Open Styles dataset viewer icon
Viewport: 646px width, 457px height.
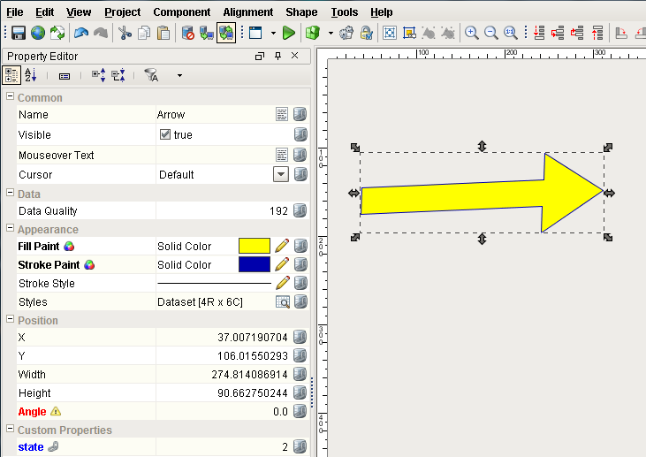coord(282,302)
